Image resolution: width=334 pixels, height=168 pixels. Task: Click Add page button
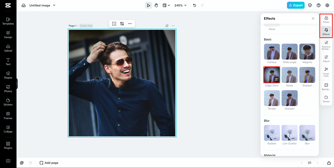coord(49,163)
